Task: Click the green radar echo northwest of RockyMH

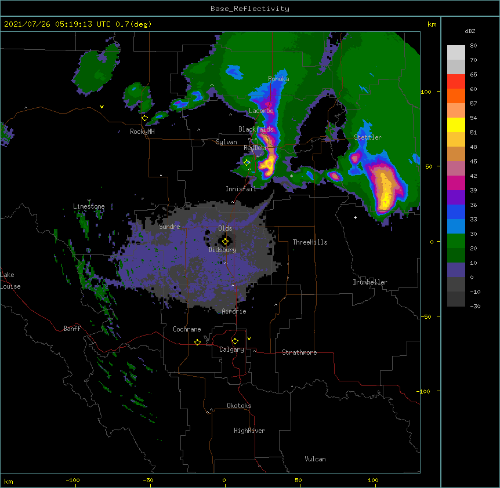Action: [x=96, y=70]
